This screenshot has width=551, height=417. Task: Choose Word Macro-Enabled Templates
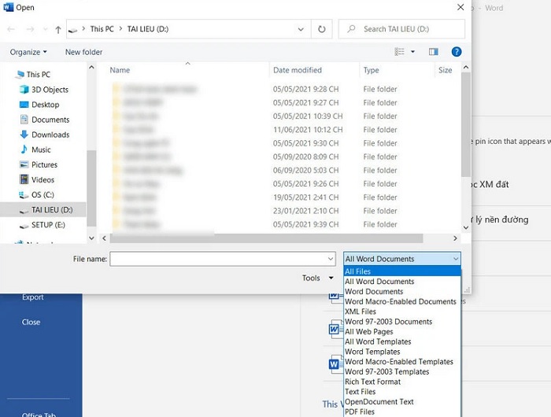tap(402, 361)
